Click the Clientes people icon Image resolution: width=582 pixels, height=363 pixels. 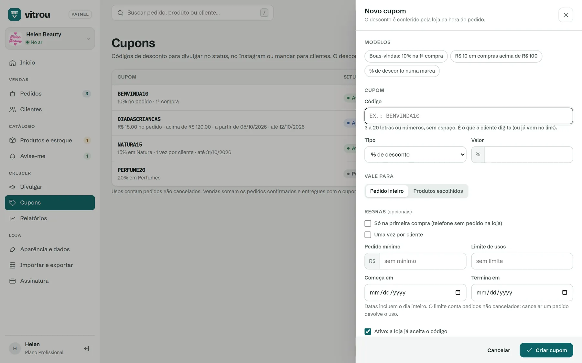[13, 109]
